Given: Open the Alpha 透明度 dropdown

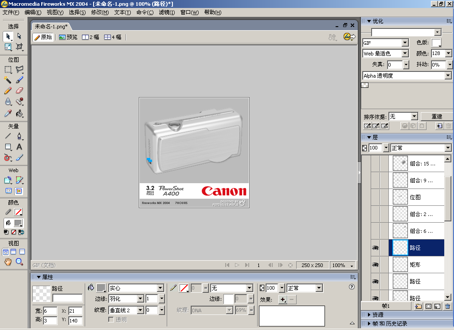Looking at the screenshot, I should click(x=448, y=75).
